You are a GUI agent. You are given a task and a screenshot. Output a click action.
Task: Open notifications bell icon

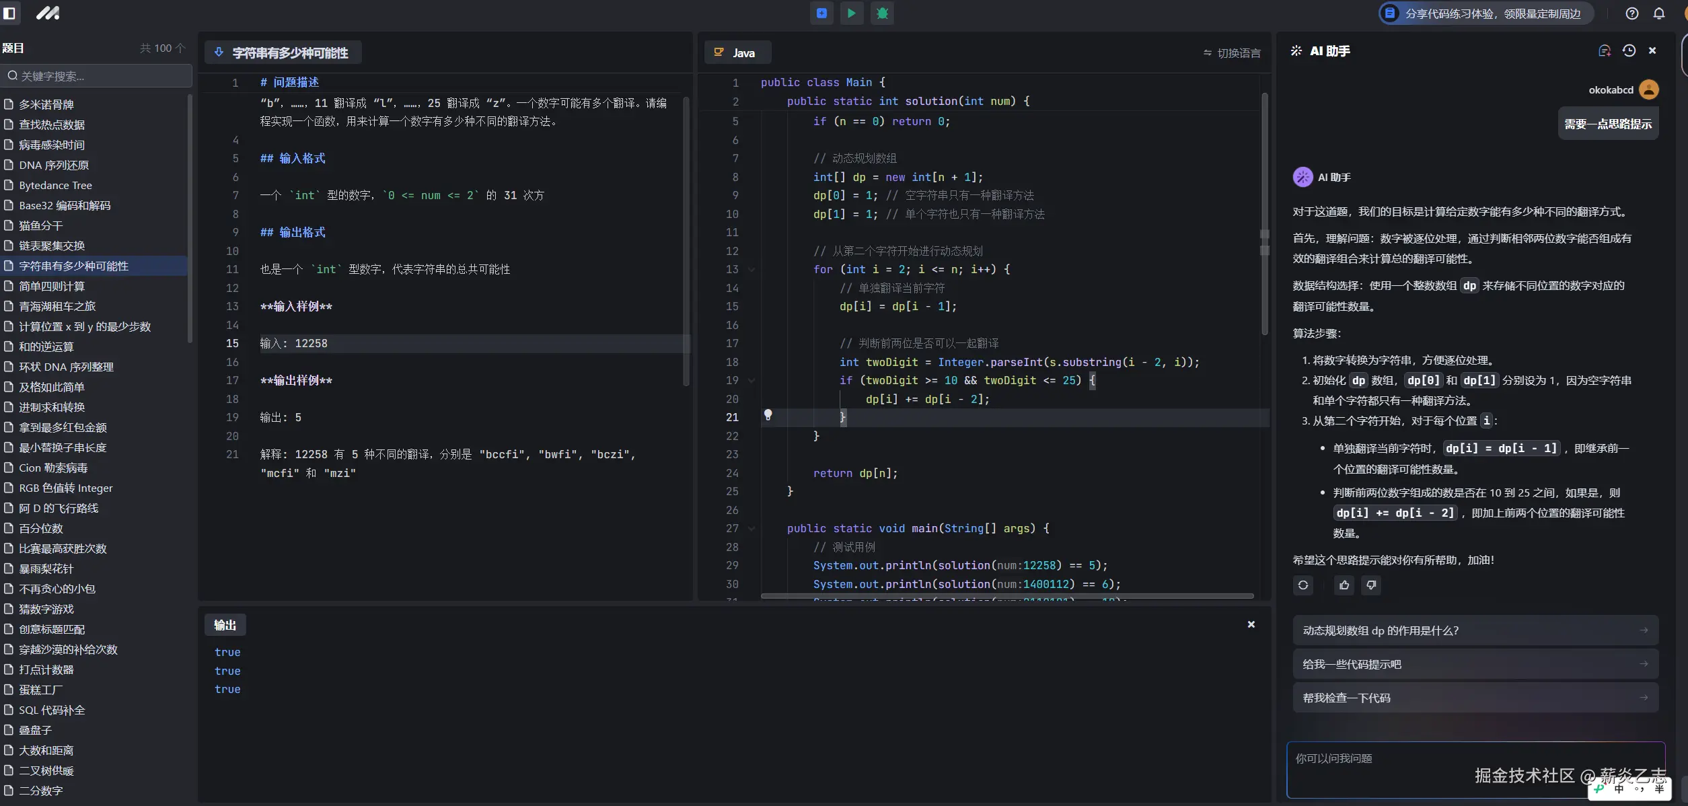point(1659,13)
